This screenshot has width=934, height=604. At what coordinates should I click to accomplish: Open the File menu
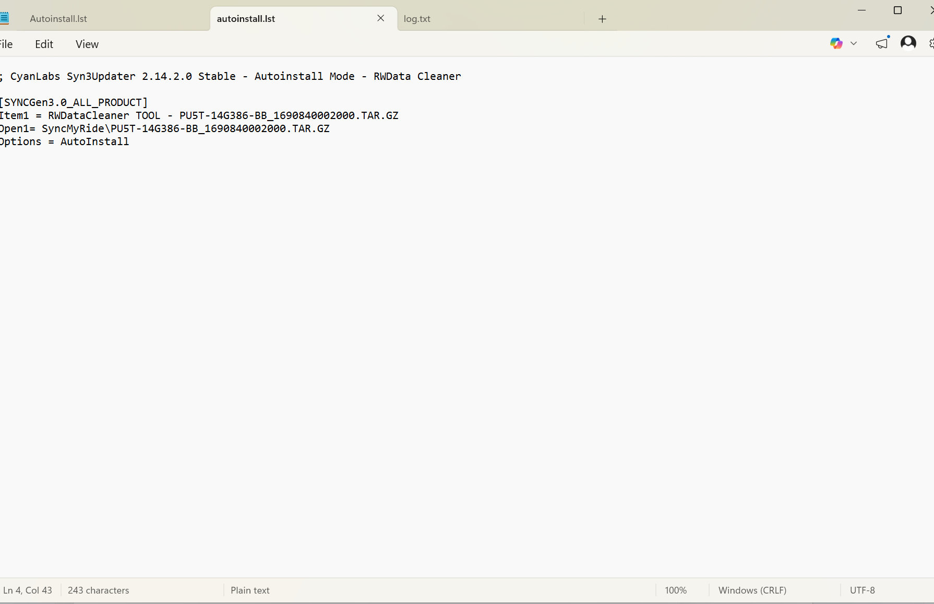click(x=6, y=44)
